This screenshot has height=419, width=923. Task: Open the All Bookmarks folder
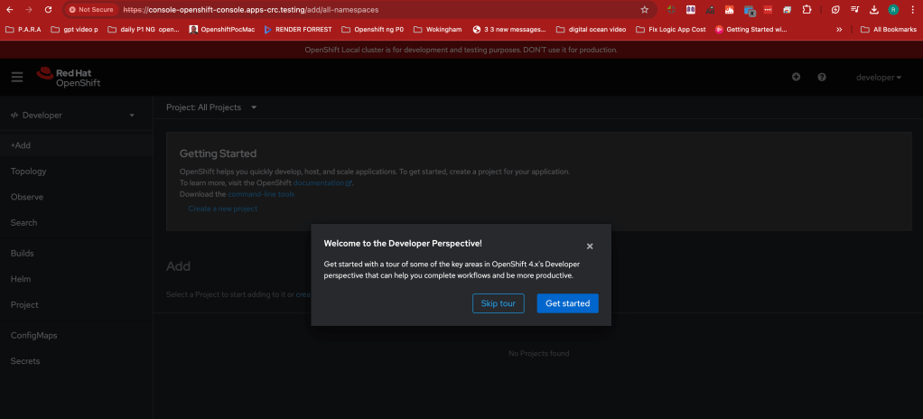(889, 29)
